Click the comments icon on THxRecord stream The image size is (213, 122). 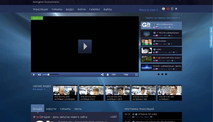(174, 69)
